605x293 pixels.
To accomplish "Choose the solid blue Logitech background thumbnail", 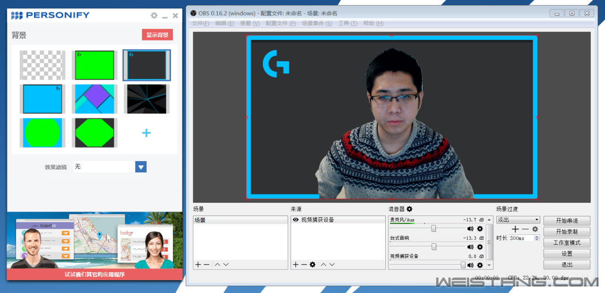I will click(43, 99).
